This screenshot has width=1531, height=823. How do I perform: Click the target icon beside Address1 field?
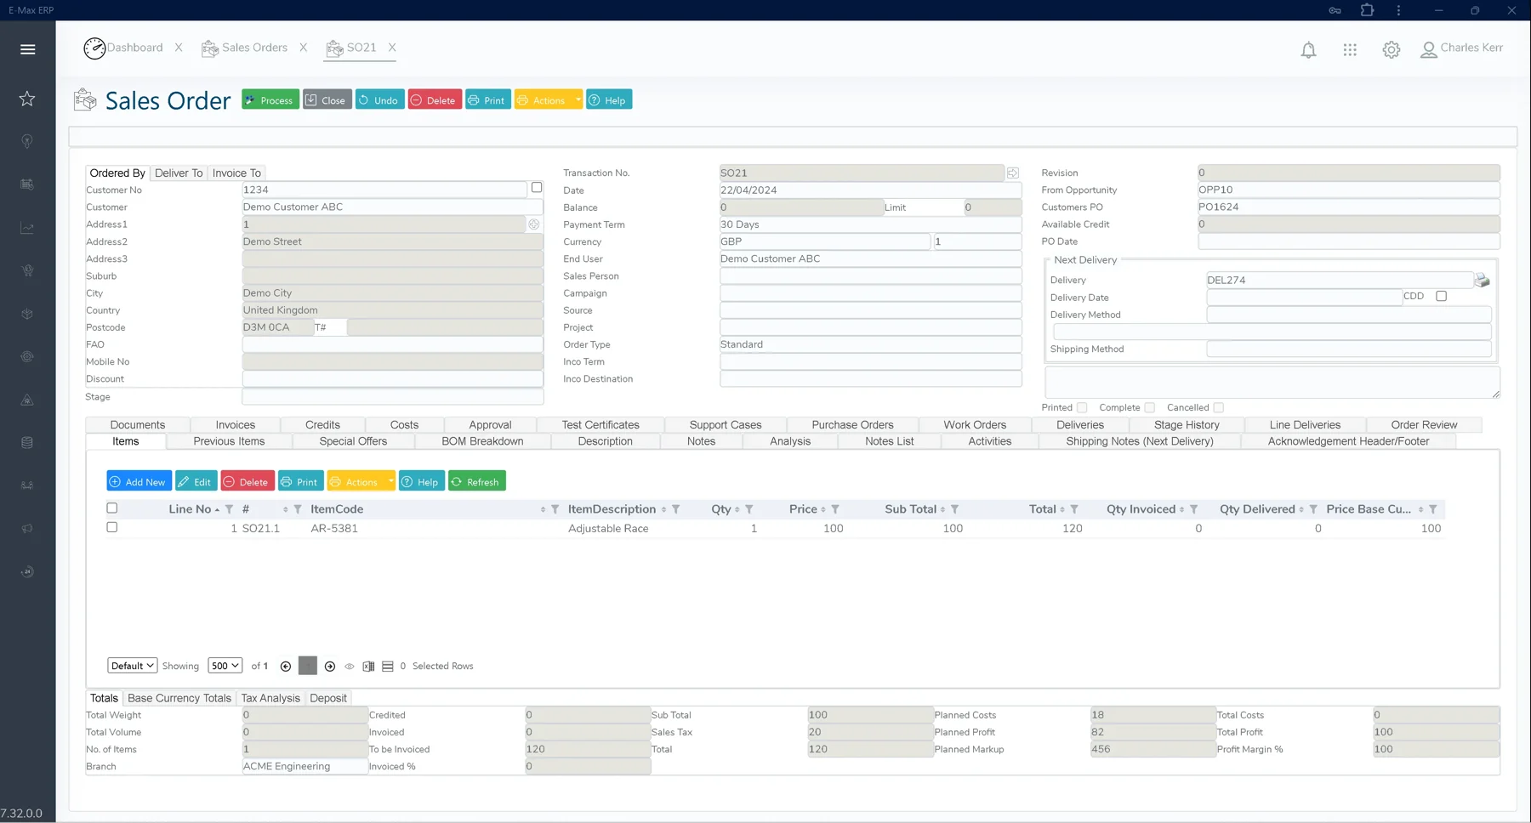coord(534,224)
